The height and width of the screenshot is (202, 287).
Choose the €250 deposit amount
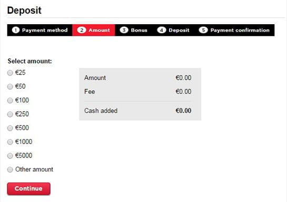click(x=10, y=114)
